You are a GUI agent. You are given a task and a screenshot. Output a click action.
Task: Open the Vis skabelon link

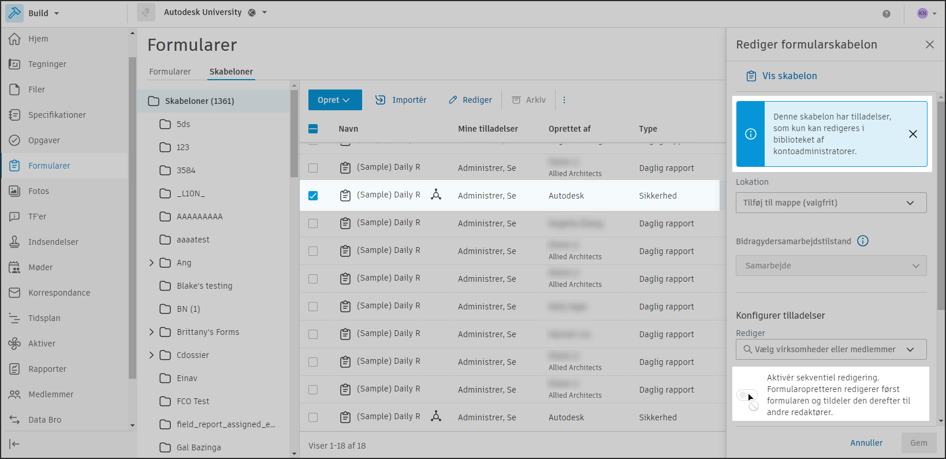click(781, 76)
